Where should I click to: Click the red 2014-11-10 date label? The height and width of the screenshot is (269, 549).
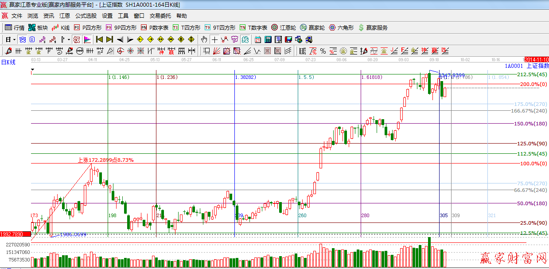tap(536, 59)
